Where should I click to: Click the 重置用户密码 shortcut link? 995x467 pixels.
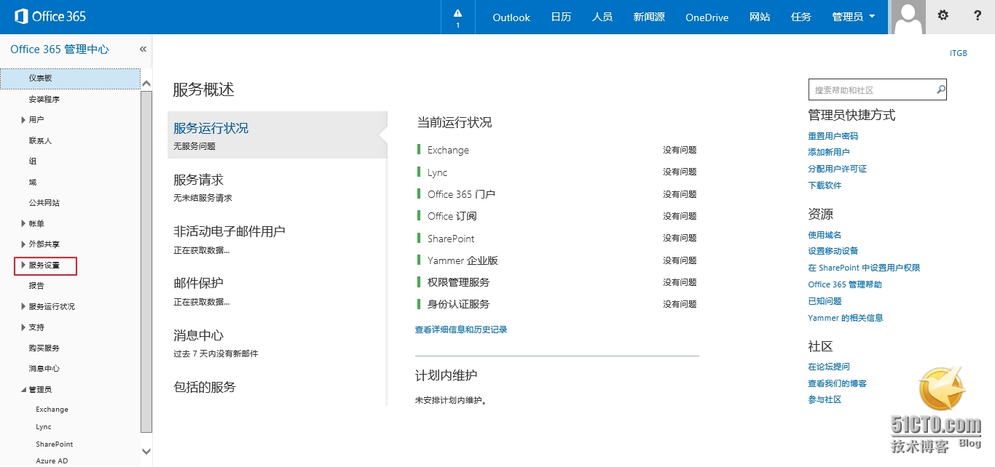tap(833, 136)
